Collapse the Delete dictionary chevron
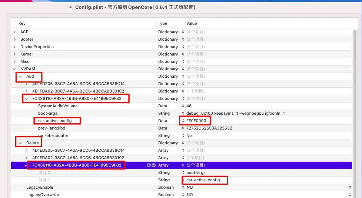Viewport: 362px width, 198px height. (20, 143)
